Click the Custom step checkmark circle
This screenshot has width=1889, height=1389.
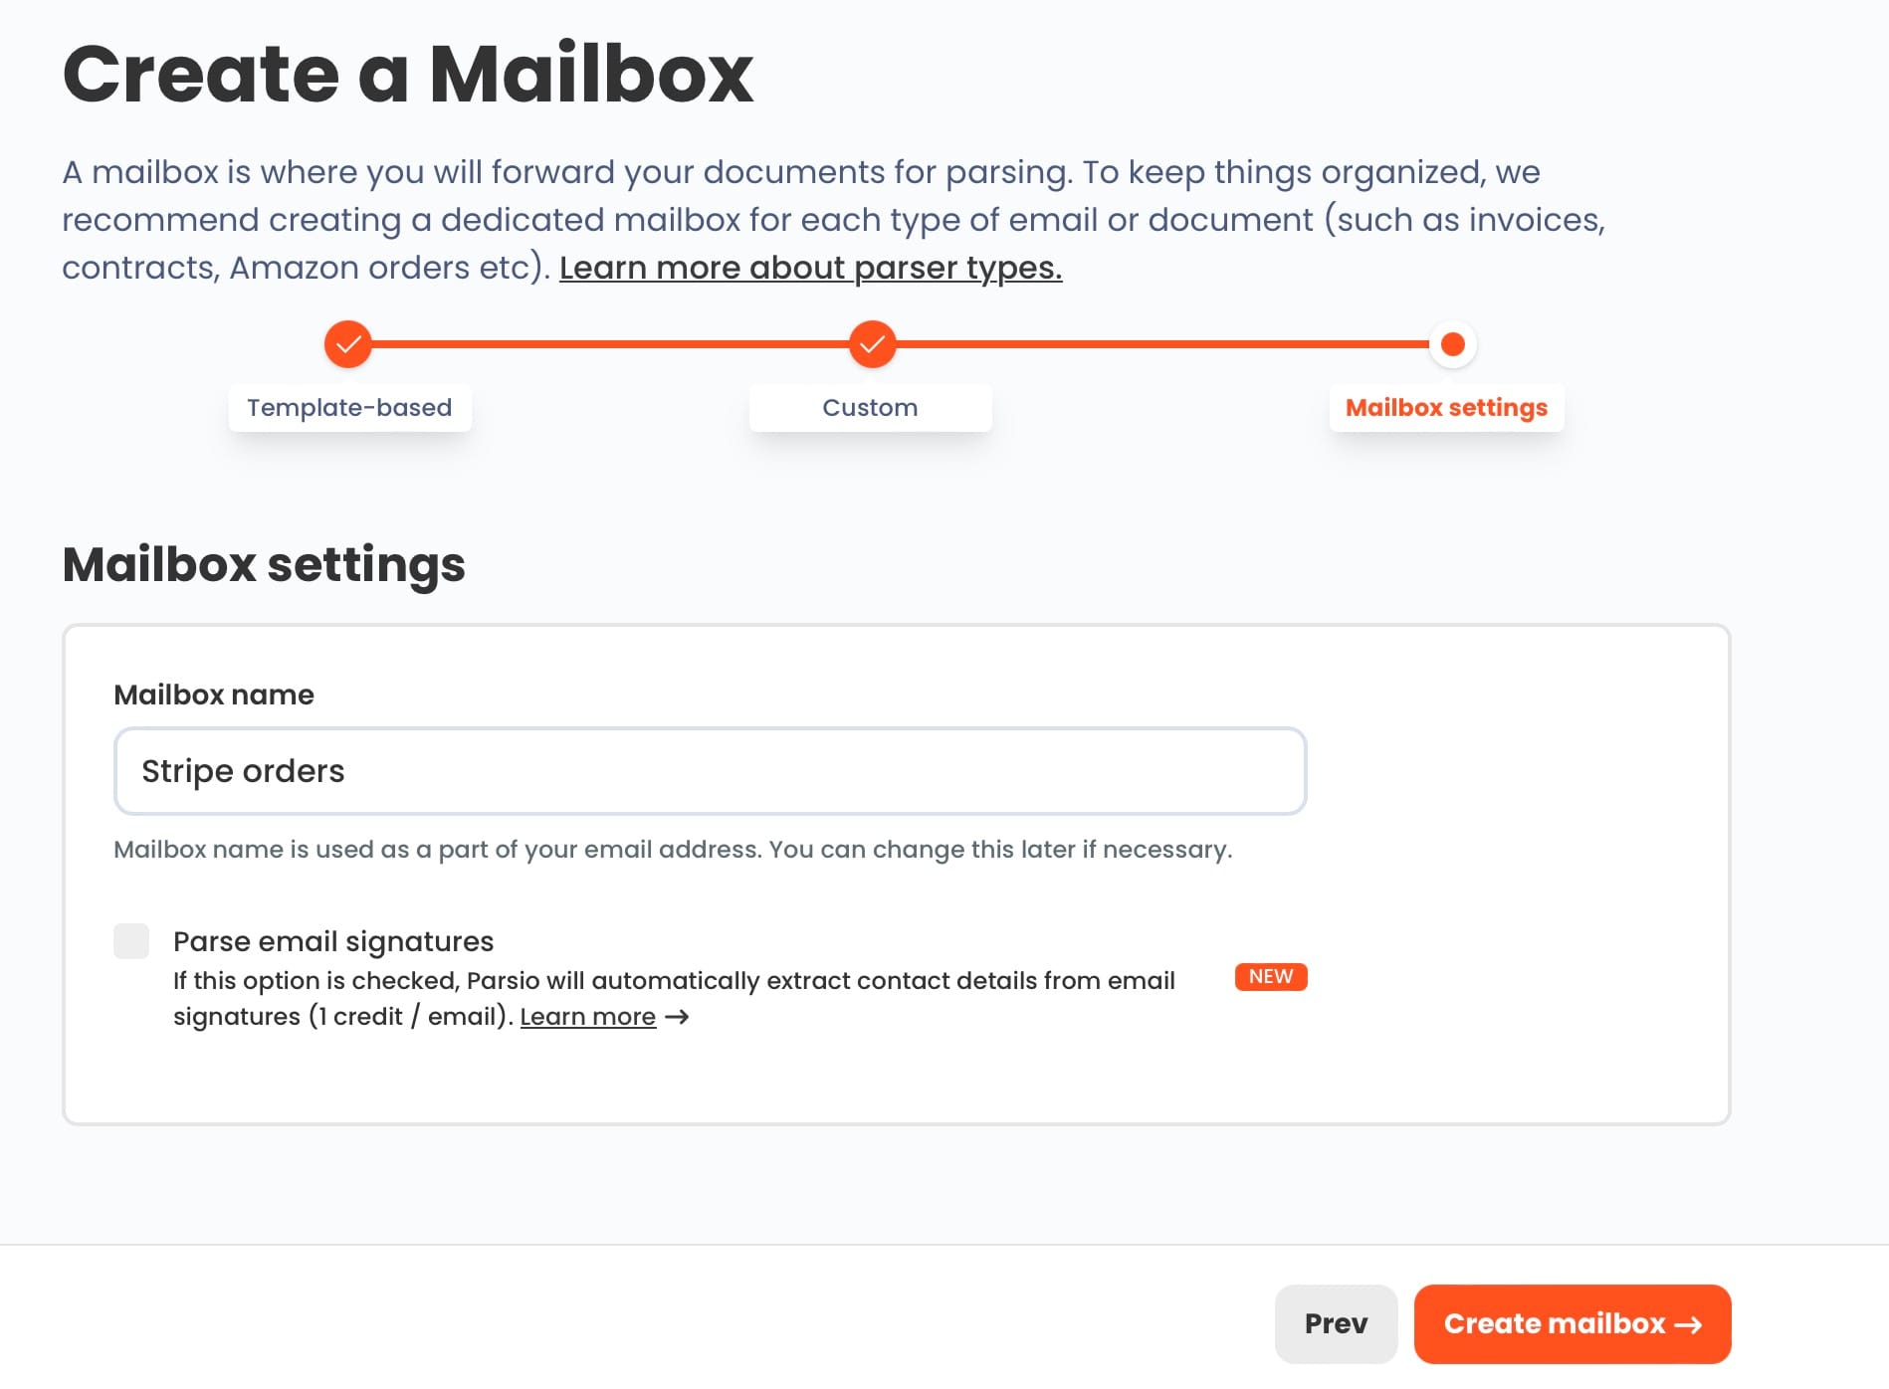tap(872, 344)
